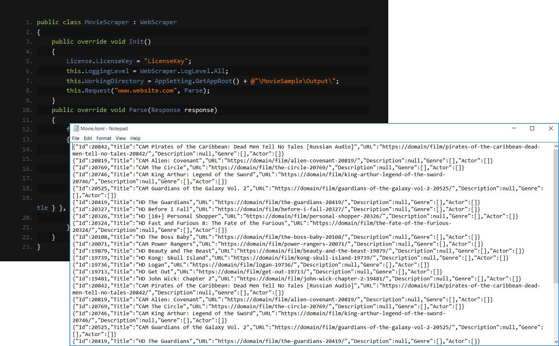This screenshot has width=559, height=346.
Task: Click "HD The Boss Baby" JSON line
Action: [276, 237]
